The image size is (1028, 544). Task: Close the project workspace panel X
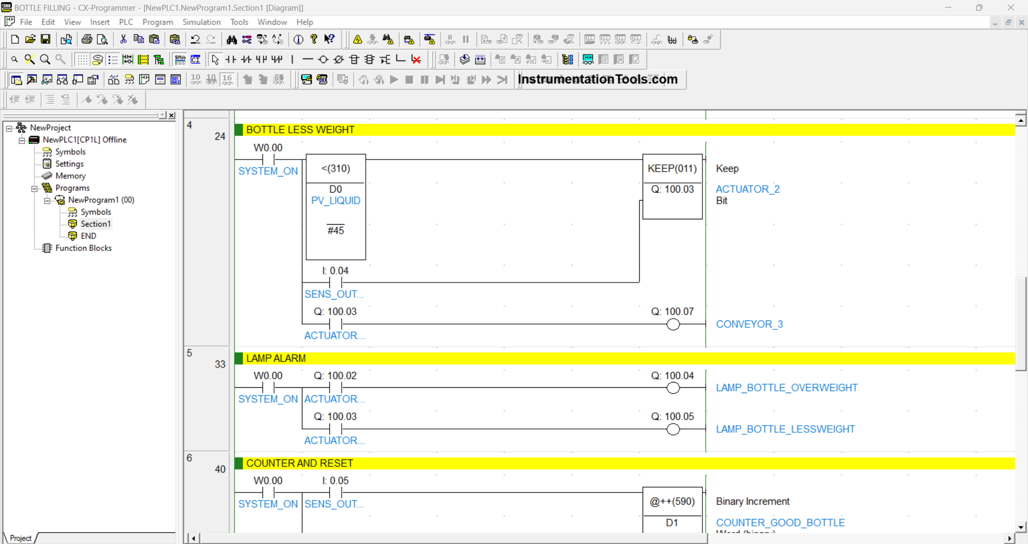[171, 116]
